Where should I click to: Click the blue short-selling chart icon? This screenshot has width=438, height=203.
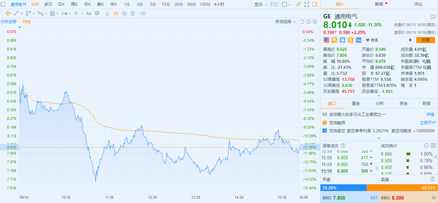pyautogui.click(x=359, y=40)
